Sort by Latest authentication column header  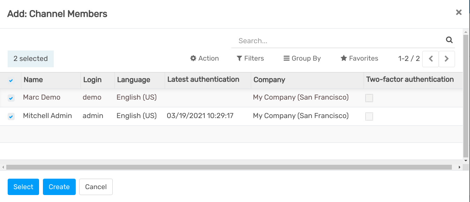coord(203,79)
